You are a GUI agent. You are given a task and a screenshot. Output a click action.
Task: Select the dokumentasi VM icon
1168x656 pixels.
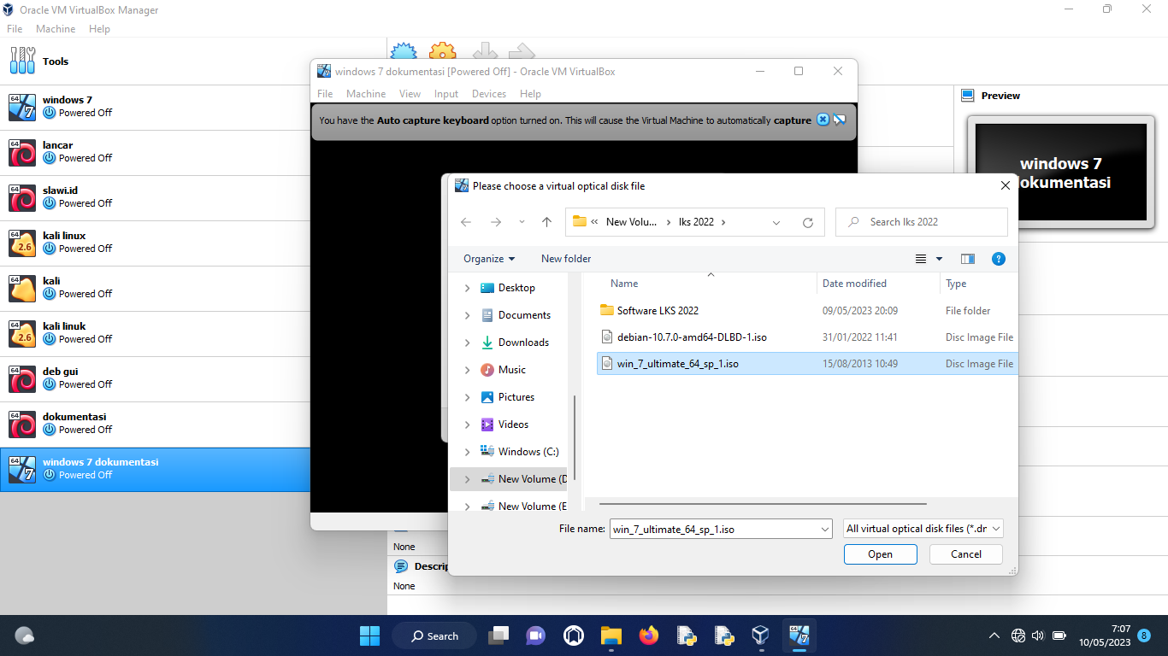22,424
